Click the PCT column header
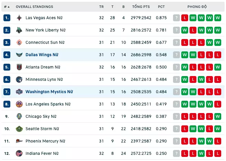Screen dimensions: 226x161 [x=161, y=7]
